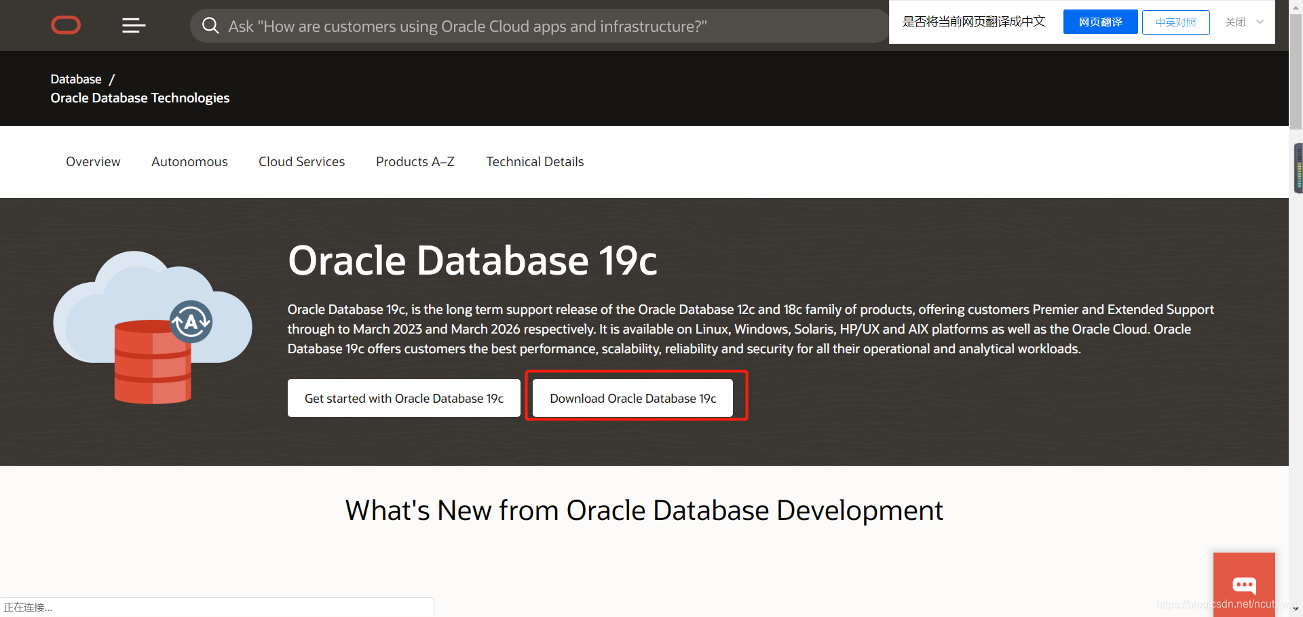Focus the Ask Oracle search field

[540, 26]
